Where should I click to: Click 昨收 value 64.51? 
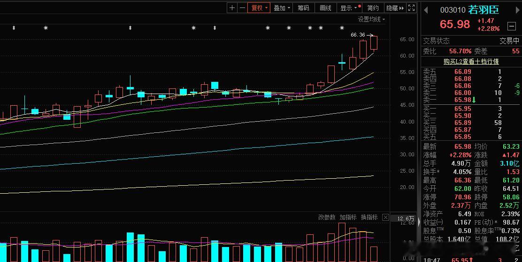coord(511,189)
